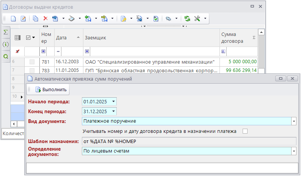Click the green magnifier search sidebar icon
This screenshot has height=176, width=301.
[6, 56]
